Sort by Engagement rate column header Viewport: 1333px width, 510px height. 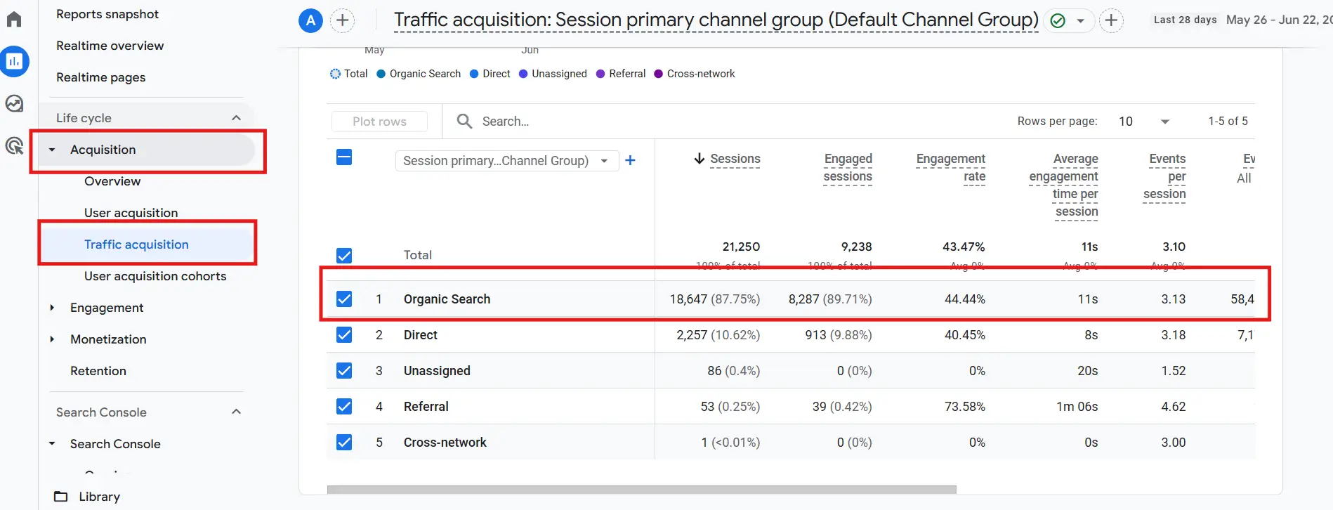(951, 168)
